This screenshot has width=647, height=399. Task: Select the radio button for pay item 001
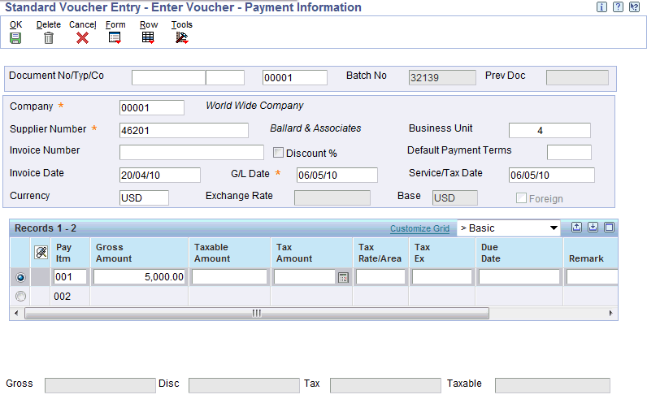20,278
